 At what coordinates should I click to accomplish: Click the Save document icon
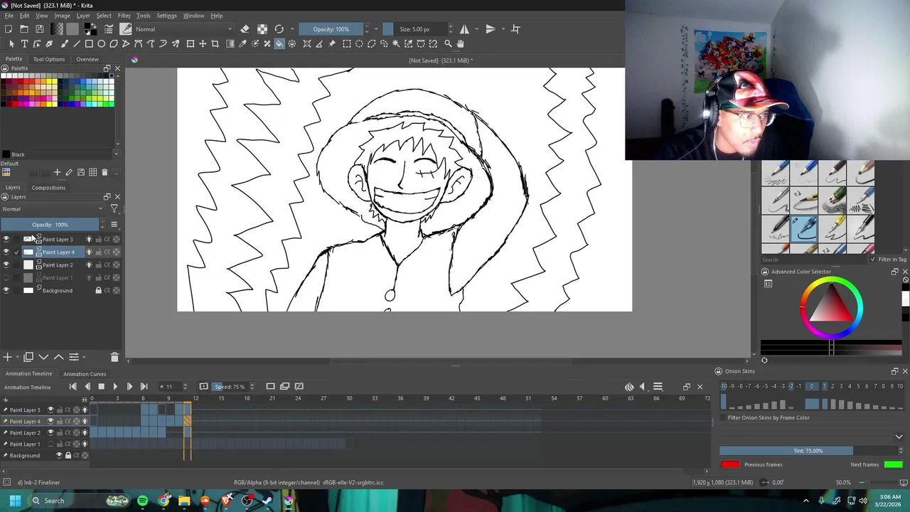point(40,29)
